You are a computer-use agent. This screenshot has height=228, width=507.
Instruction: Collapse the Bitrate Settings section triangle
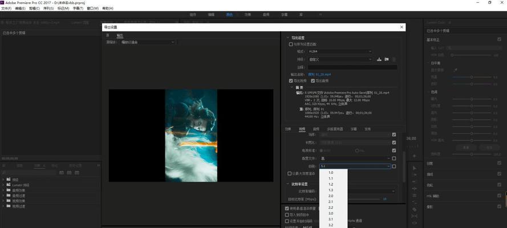[x=287, y=184]
